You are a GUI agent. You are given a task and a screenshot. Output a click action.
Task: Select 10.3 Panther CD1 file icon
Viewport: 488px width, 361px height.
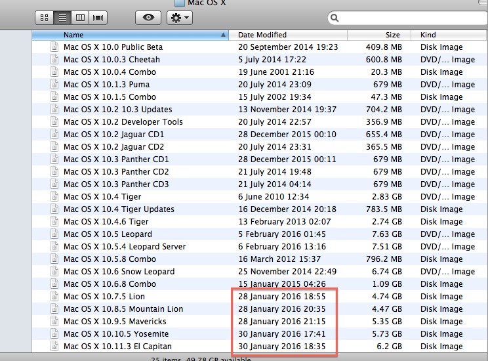[x=54, y=159]
